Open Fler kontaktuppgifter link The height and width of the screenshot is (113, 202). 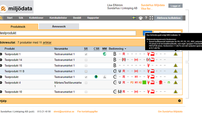87,111
